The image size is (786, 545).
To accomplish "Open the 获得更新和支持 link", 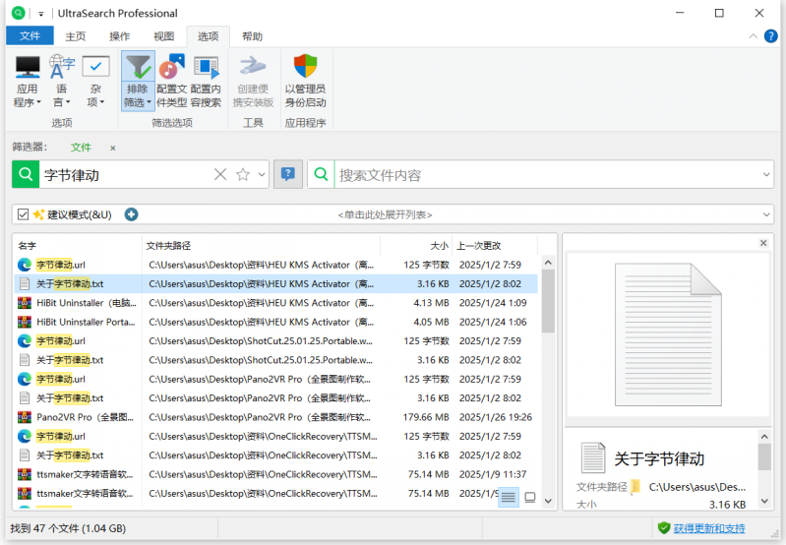I will (x=709, y=528).
